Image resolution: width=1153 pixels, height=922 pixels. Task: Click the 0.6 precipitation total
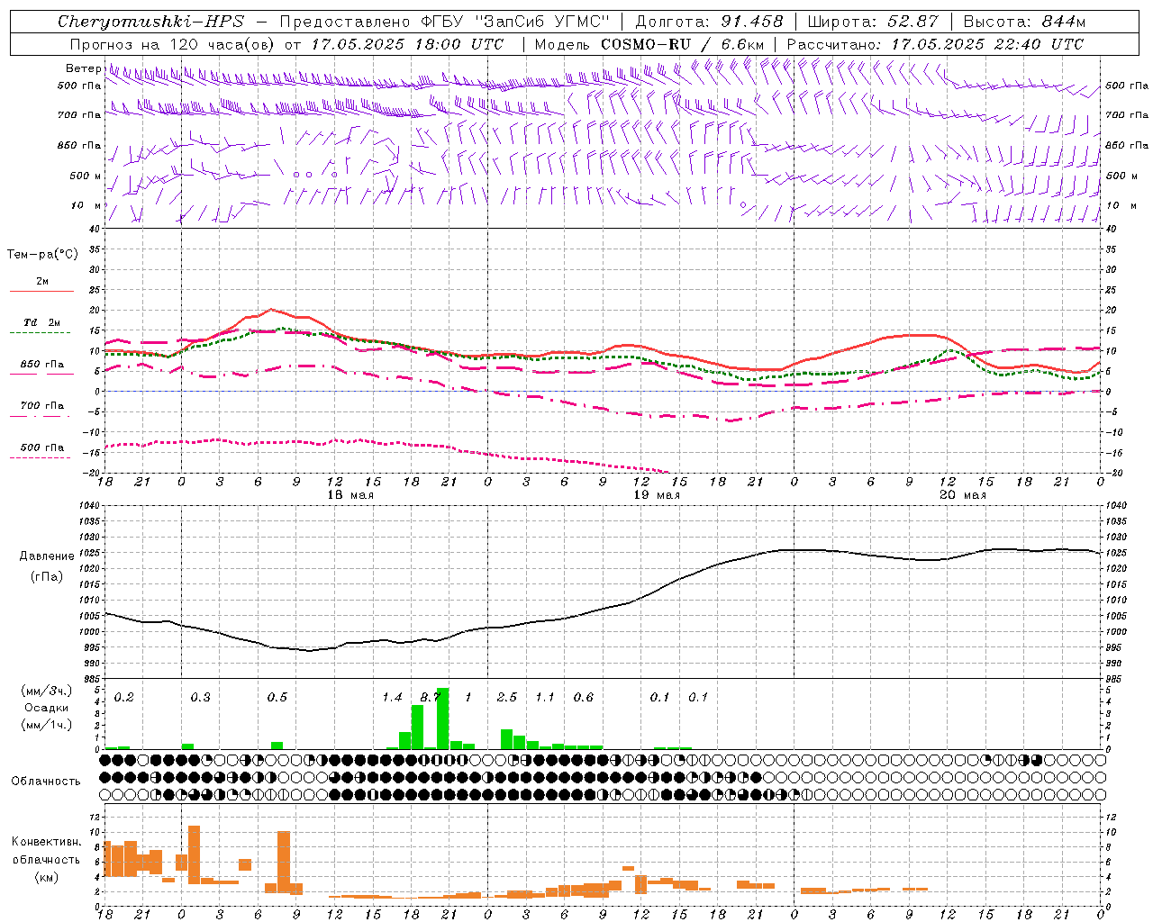click(x=584, y=698)
